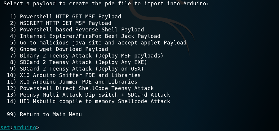
Task: Pick the malicious java site applet Payload
Action: [103, 42]
